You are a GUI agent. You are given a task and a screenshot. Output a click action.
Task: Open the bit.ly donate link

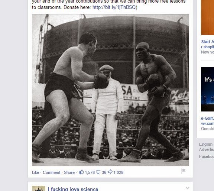point(114,7)
